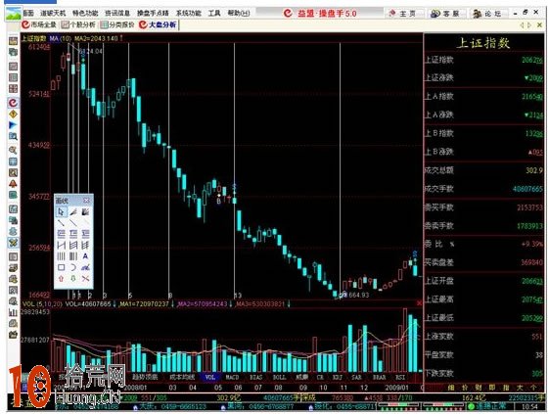Open the 工具 menu
The height and width of the screenshot is (414, 549).
pyautogui.click(x=214, y=14)
